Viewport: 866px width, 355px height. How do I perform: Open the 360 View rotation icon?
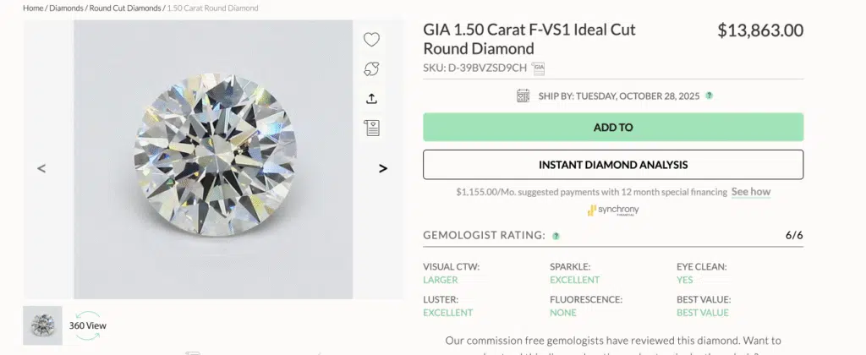[x=88, y=325]
